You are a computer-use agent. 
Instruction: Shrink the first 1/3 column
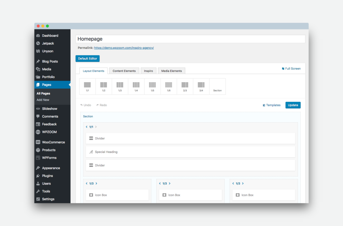point(87,184)
